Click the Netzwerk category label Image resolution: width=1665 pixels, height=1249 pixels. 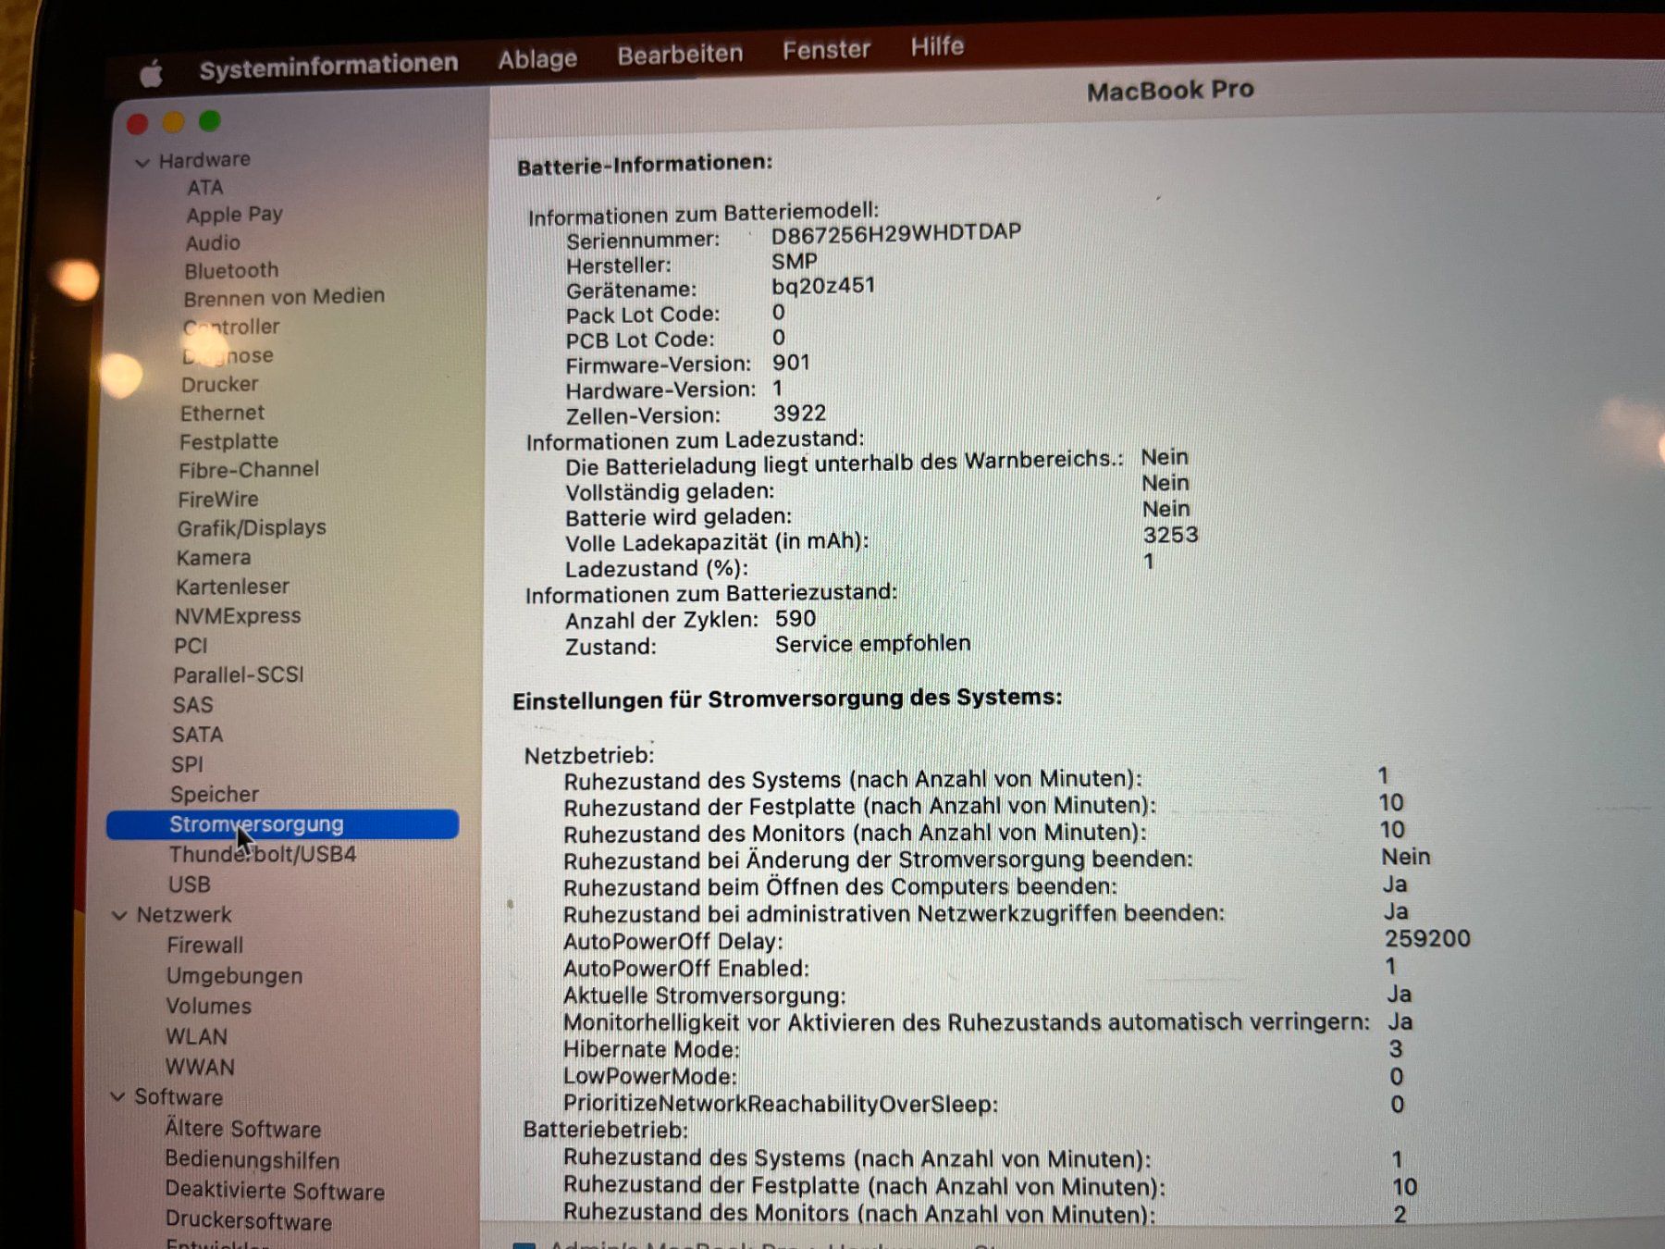[x=184, y=914]
